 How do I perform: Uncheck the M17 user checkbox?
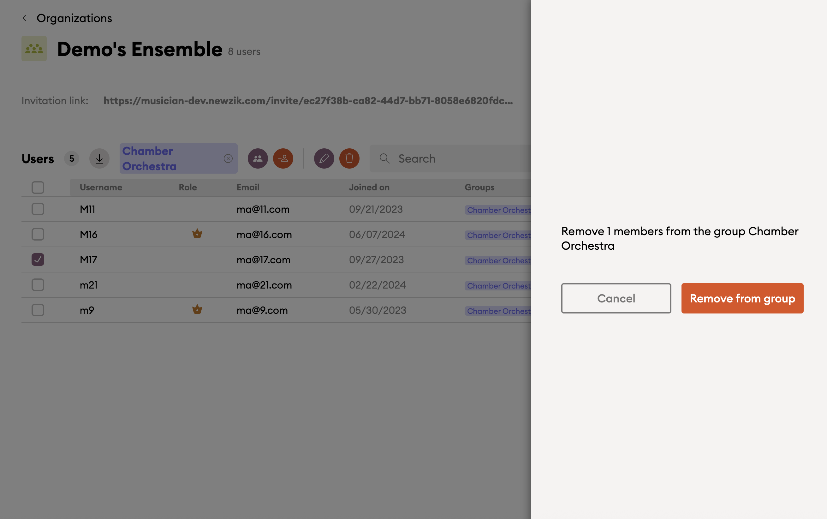click(x=38, y=259)
